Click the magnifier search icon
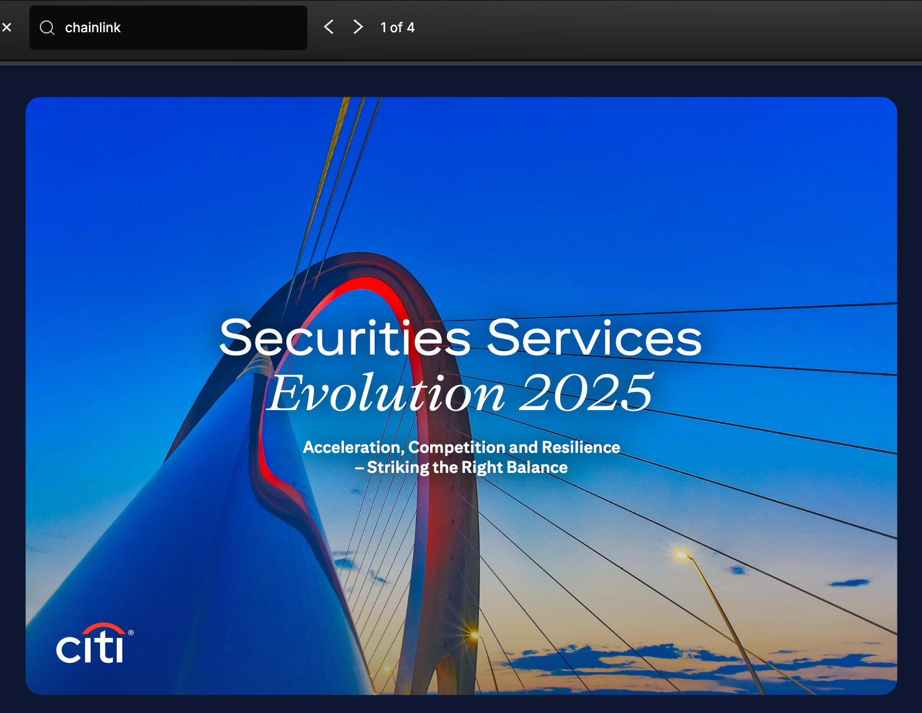 (x=47, y=28)
